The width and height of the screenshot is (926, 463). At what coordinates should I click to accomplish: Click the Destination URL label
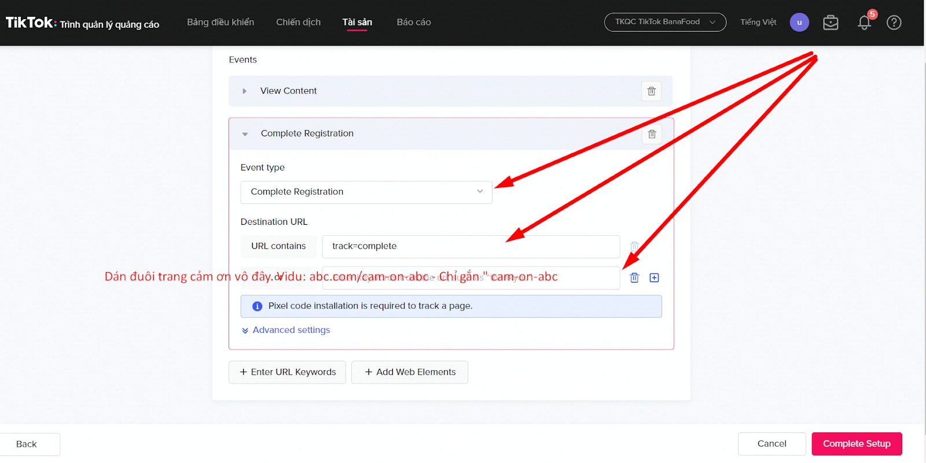[274, 222]
